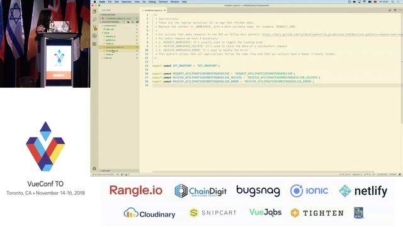
Task: Open the Explorer view in the activity bar
Action: click(x=94, y=11)
